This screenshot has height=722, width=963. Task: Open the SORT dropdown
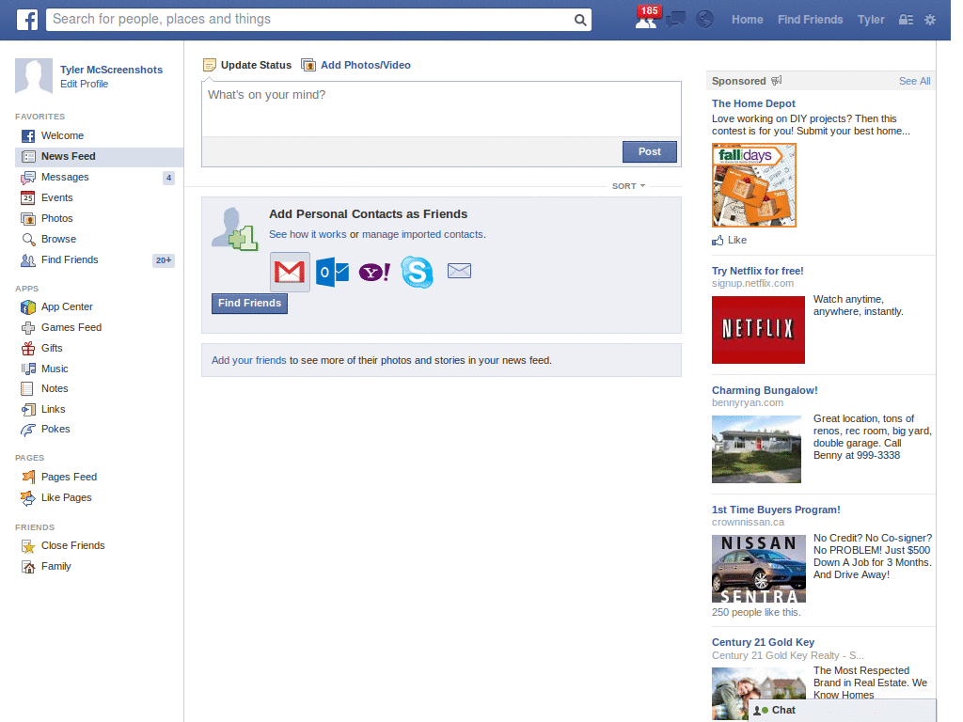[x=628, y=186]
